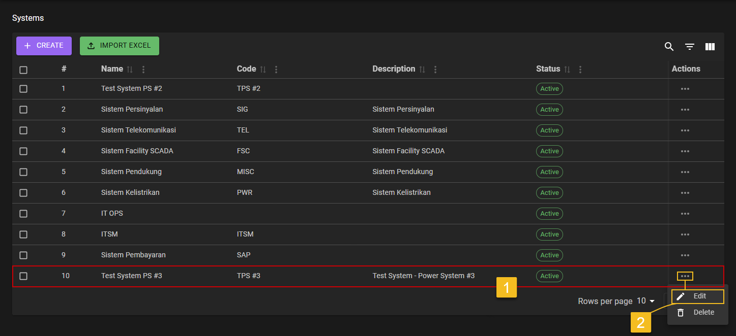Viewport: 736px width, 336px height.
Task: Open the three-dot menu on Status column
Action: point(580,69)
